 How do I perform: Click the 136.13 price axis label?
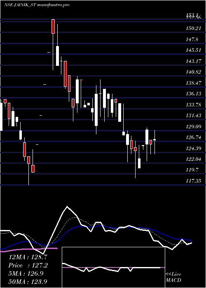click(193, 94)
